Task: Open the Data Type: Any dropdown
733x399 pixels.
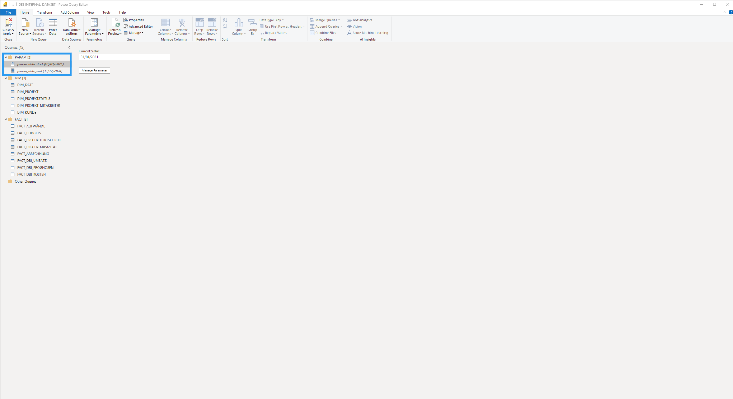Action: point(271,20)
